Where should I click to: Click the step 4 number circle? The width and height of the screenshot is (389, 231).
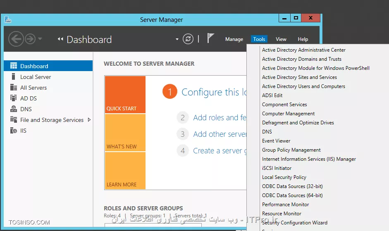(183, 150)
